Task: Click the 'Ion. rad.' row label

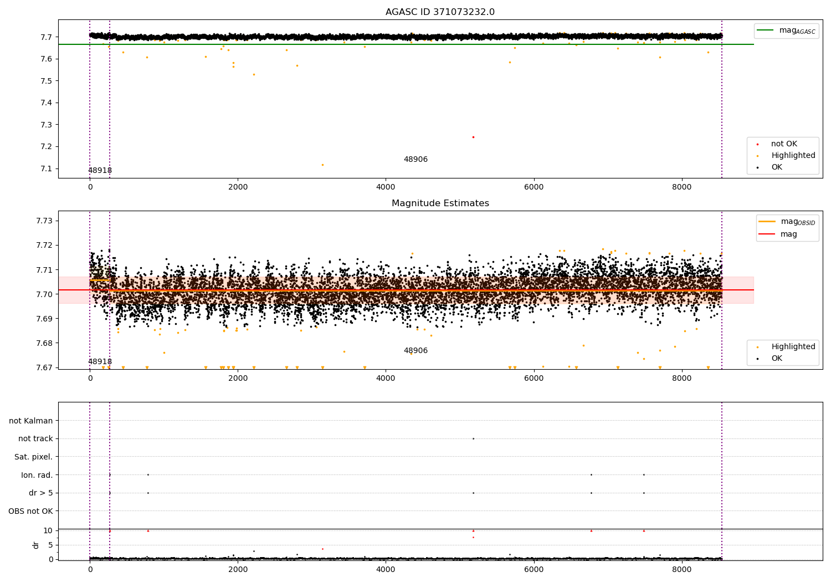Action: (37, 475)
